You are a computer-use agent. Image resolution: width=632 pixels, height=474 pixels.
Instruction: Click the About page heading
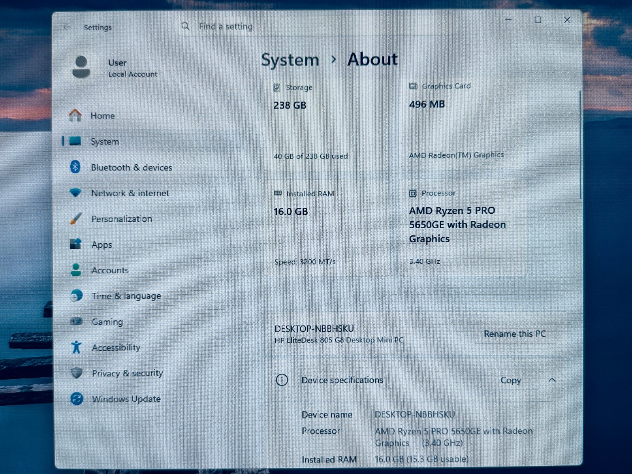(372, 59)
